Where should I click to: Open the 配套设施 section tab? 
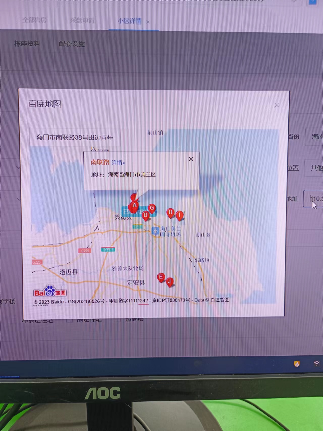pos(72,44)
